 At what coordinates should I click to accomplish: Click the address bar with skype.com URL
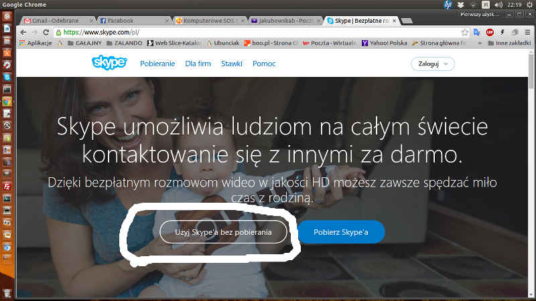(x=260, y=32)
